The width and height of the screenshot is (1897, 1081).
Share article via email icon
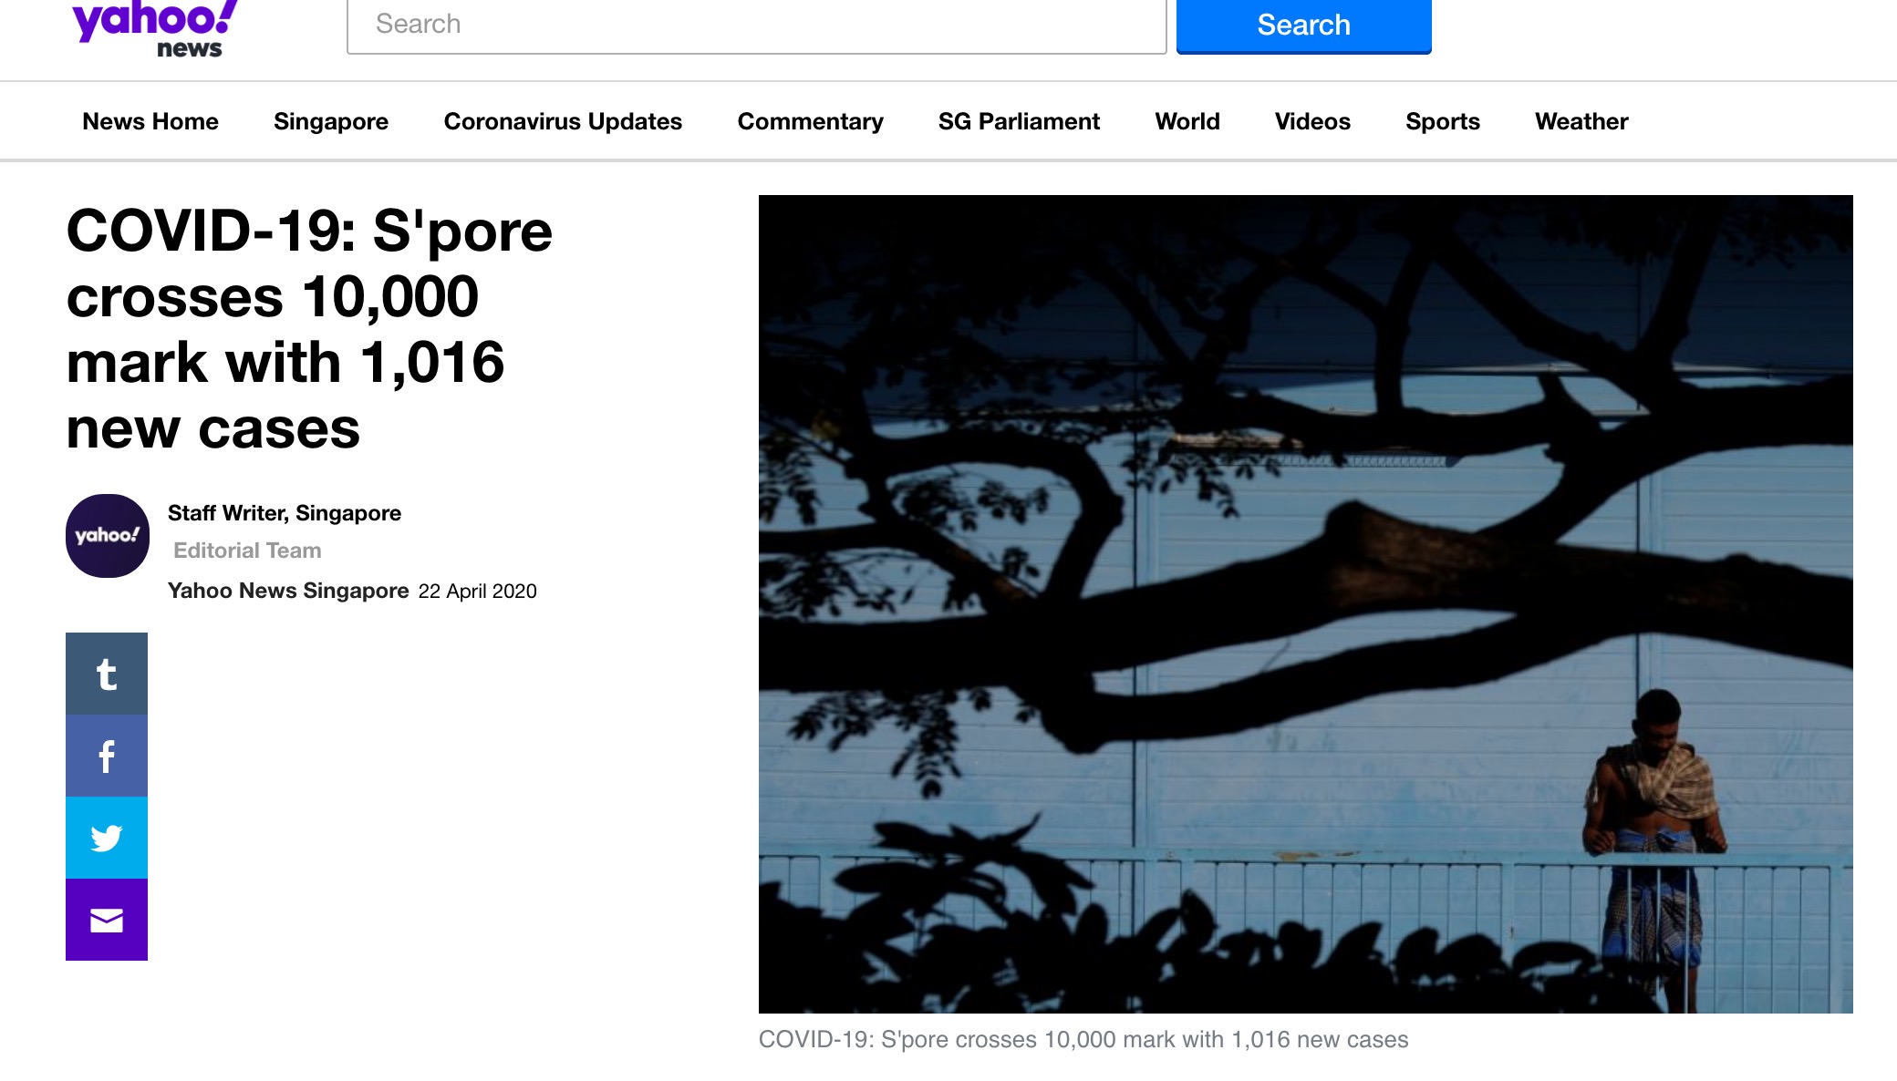[x=107, y=920]
